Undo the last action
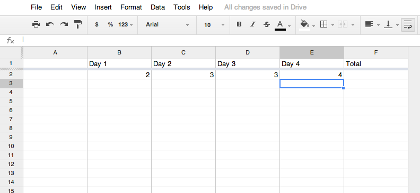Viewport: 420px width, 193px height. pyautogui.click(x=50, y=24)
